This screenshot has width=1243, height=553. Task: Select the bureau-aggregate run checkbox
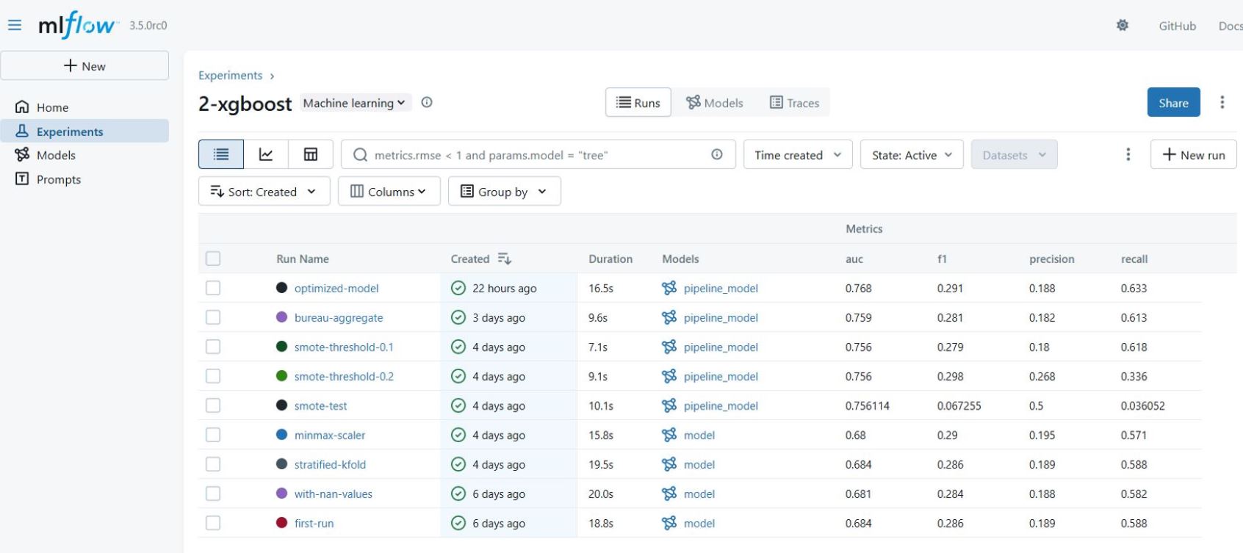pos(213,317)
